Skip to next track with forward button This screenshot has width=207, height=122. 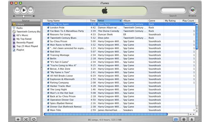point(31,10)
